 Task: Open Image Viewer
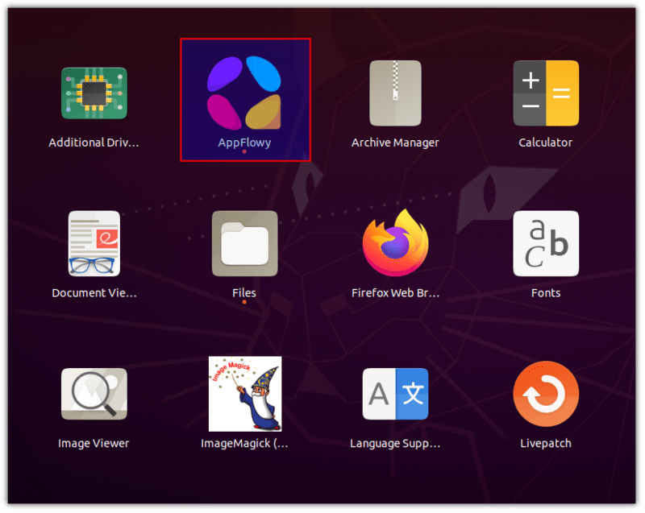coord(94,395)
